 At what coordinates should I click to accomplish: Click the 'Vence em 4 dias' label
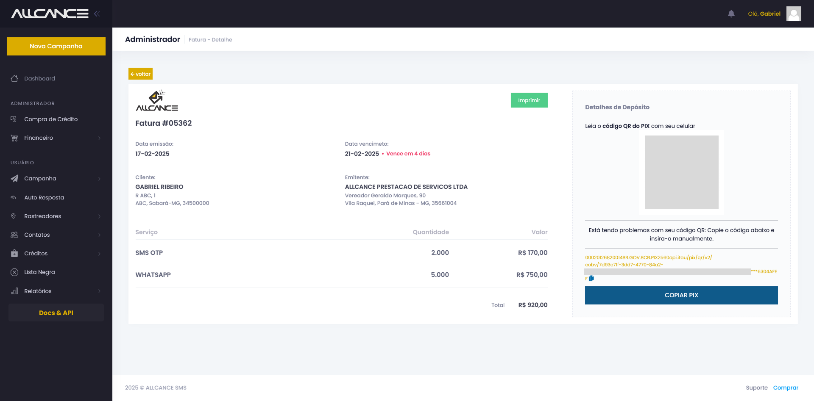(x=408, y=154)
